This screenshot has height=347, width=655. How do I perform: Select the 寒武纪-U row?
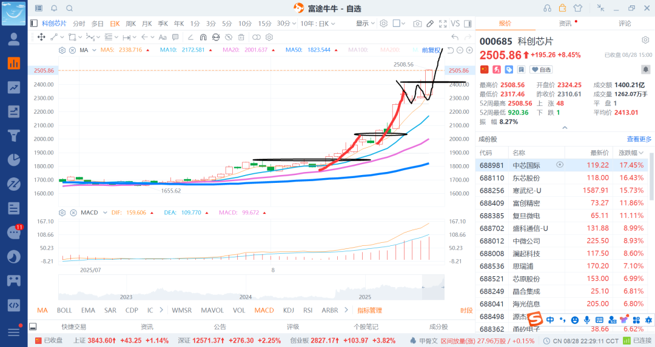[x=562, y=191]
